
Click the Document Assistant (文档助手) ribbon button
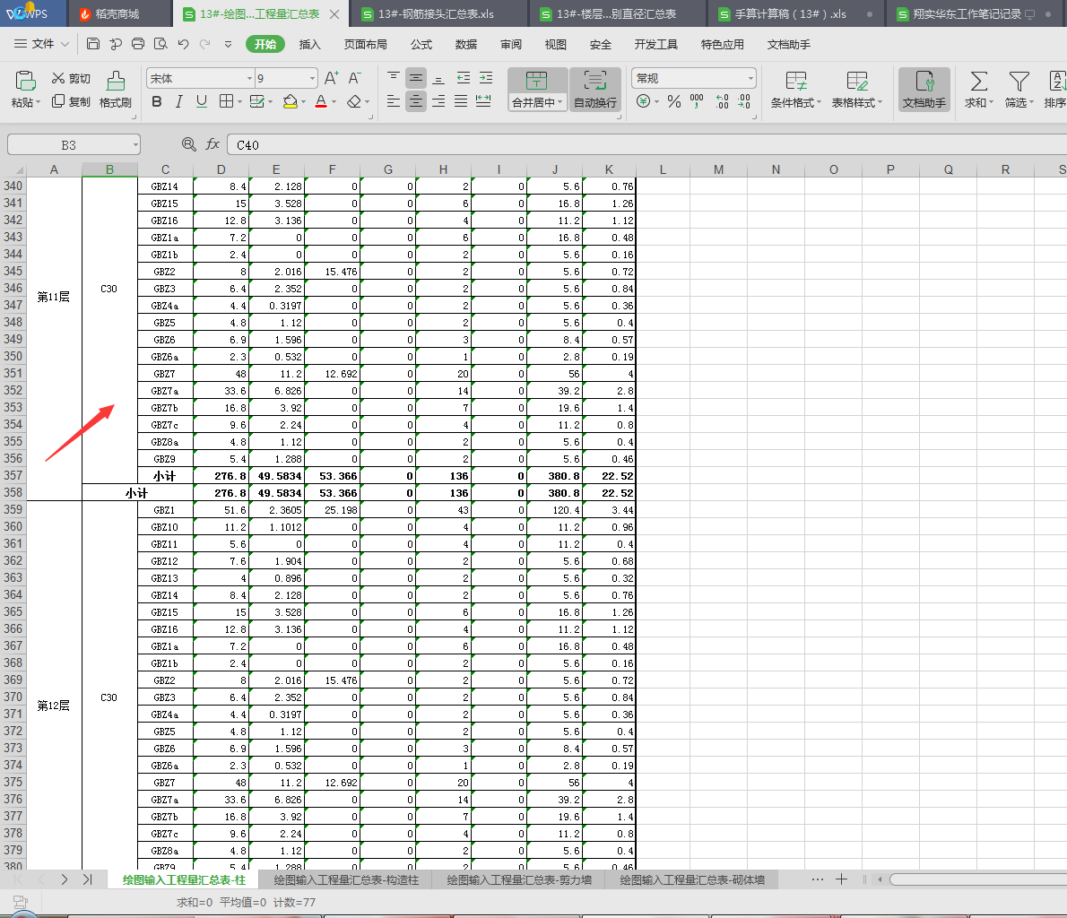click(924, 90)
